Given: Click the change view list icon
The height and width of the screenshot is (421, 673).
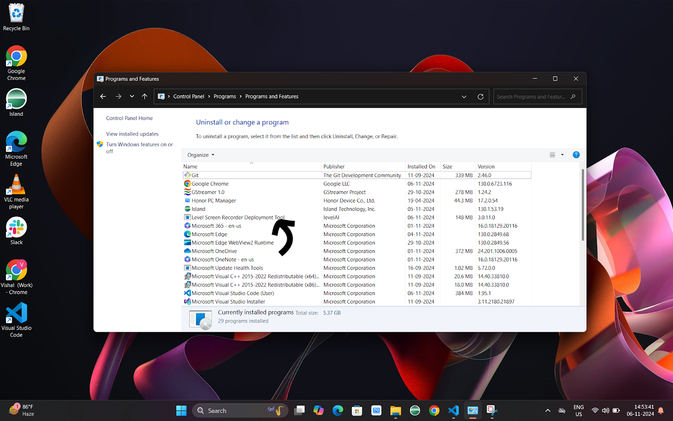Looking at the screenshot, I should pyautogui.click(x=552, y=155).
